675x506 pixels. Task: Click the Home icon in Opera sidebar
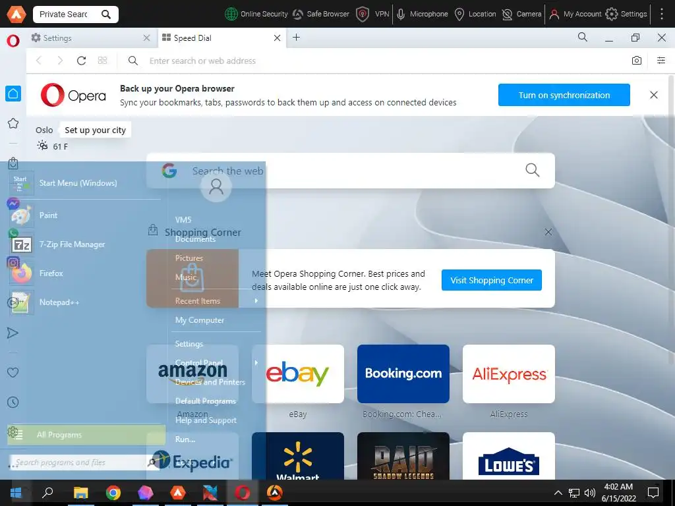tap(13, 94)
